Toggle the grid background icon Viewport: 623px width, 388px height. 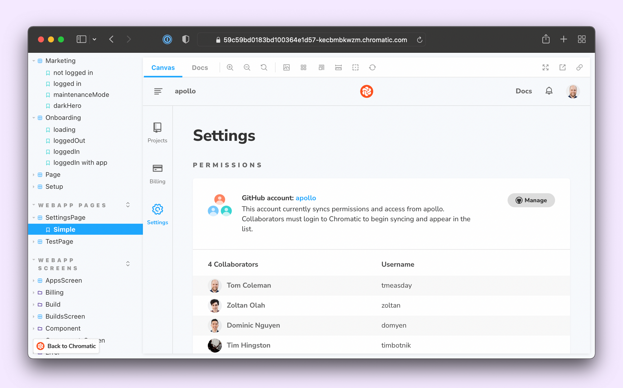tap(303, 68)
